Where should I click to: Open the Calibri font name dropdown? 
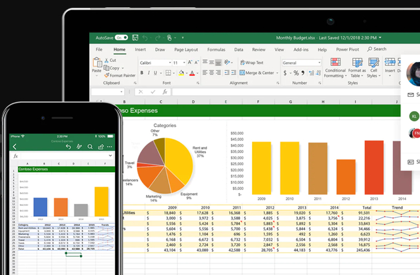point(170,63)
